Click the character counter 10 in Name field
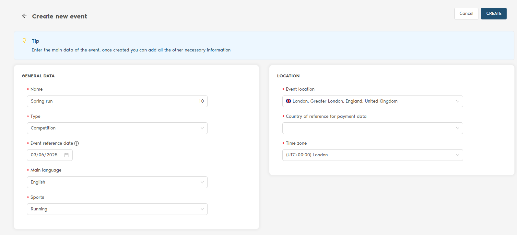Image resolution: width=517 pixels, height=235 pixels. [x=201, y=101]
